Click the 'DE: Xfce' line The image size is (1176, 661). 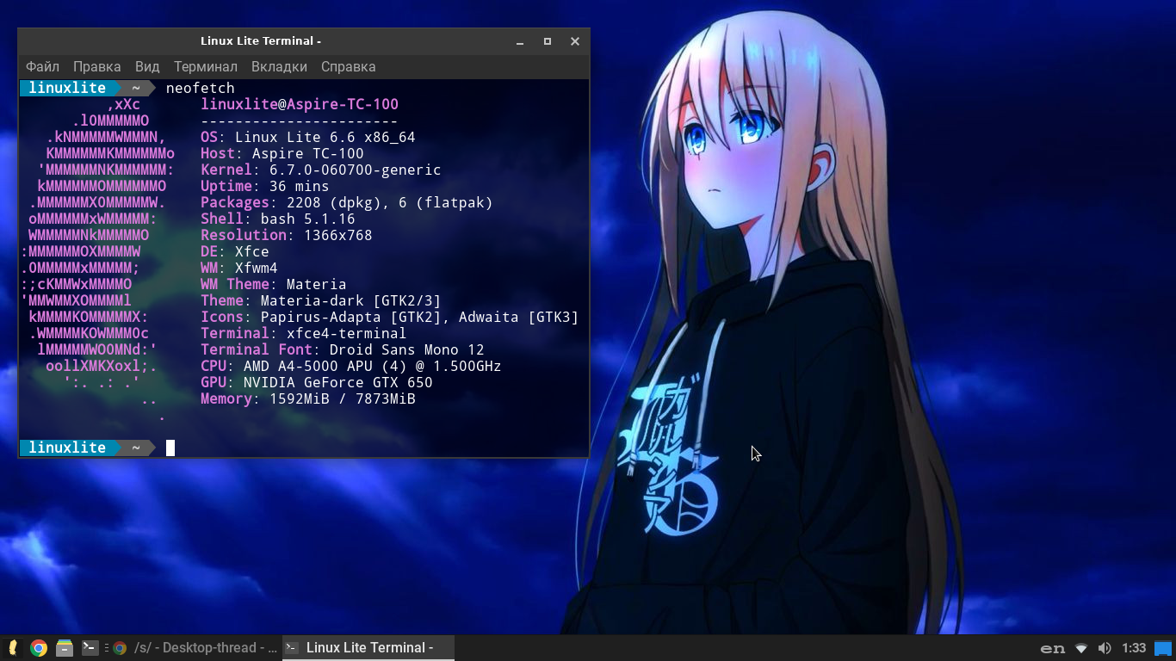pyautogui.click(x=235, y=251)
